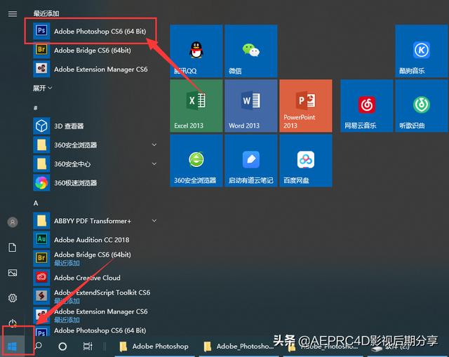The width and height of the screenshot is (449, 357).
Task: Expand the 360安全浏览器 folder chevron
Action: click(x=154, y=145)
